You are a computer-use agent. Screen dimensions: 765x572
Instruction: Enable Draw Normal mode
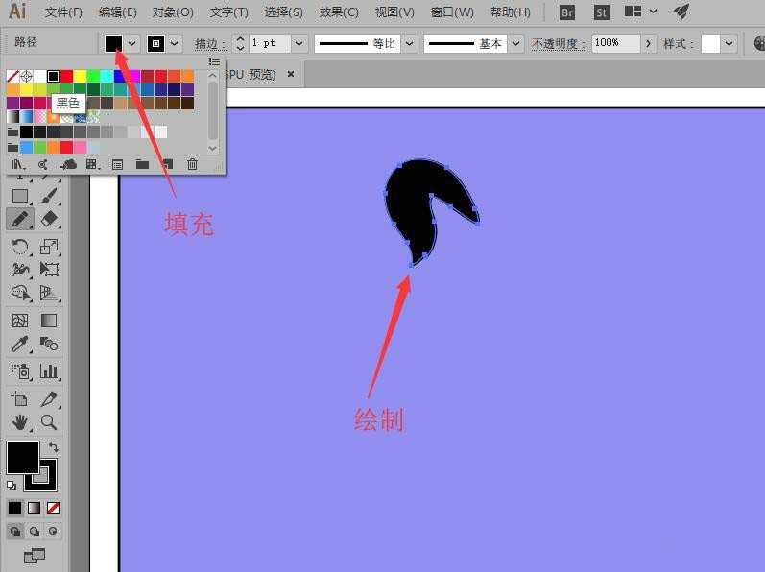15,531
